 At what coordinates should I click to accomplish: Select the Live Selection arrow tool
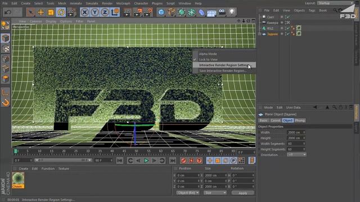30,12
